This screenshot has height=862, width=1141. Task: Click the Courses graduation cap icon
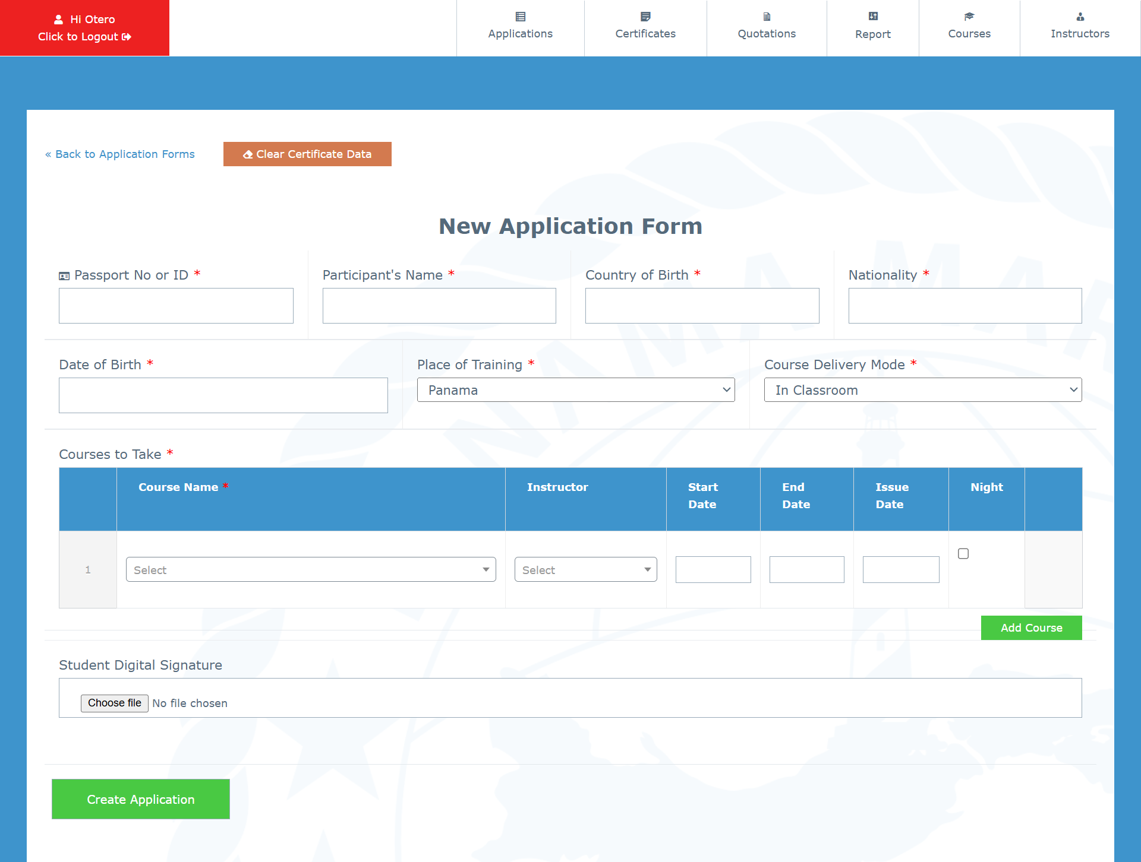click(x=969, y=17)
